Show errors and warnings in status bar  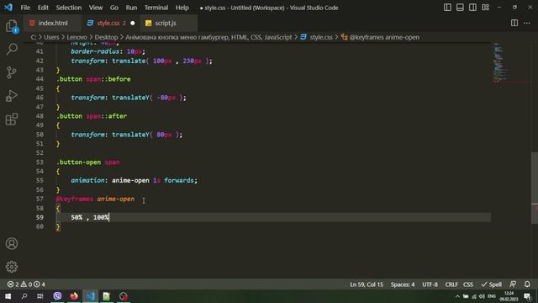26,284
